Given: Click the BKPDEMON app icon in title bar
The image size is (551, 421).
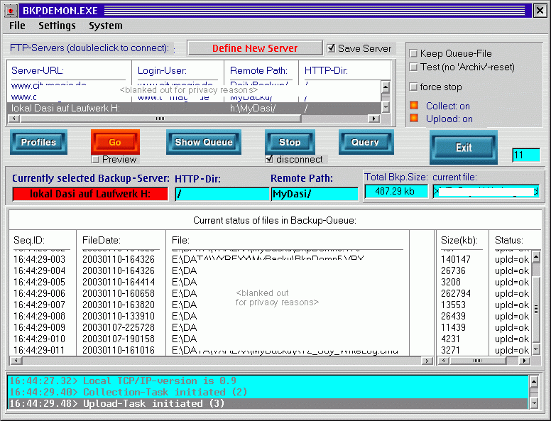Looking at the screenshot, I should [x=11, y=11].
